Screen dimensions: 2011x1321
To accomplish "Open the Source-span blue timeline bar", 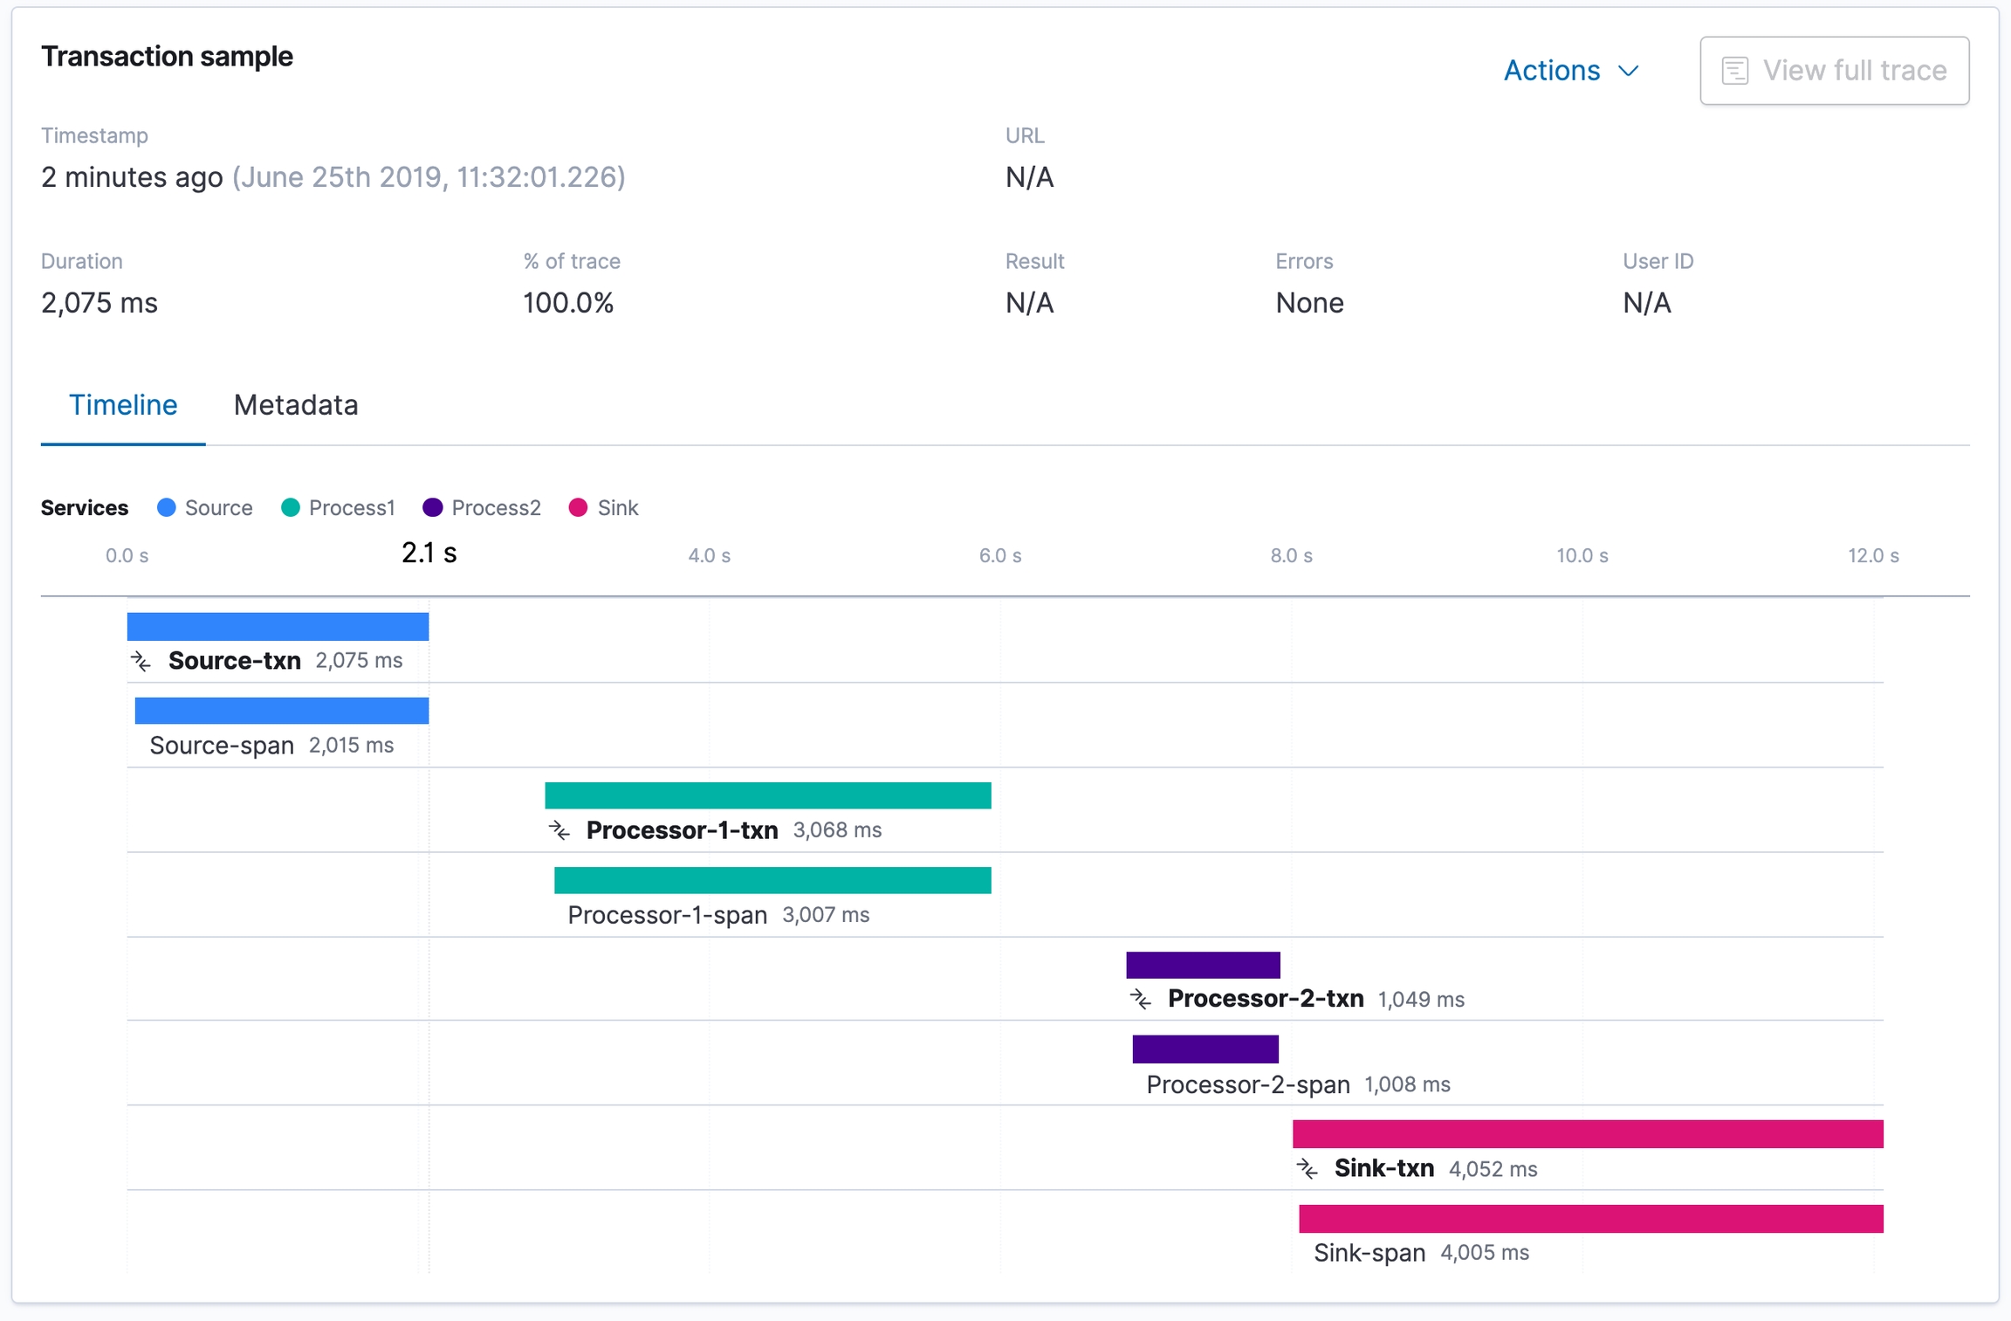I will (x=281, y=711).
